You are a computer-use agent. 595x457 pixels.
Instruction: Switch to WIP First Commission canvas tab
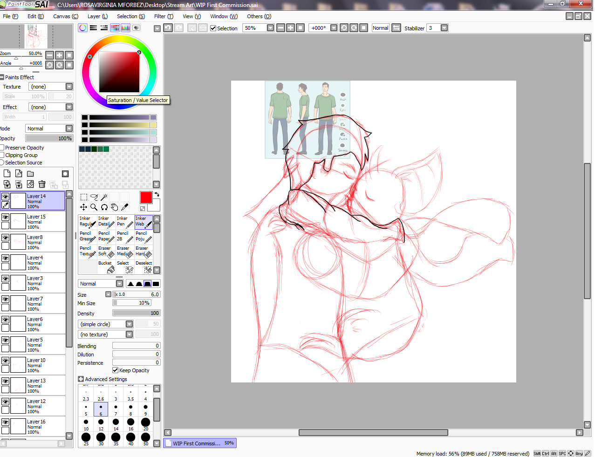coord(200,443)
